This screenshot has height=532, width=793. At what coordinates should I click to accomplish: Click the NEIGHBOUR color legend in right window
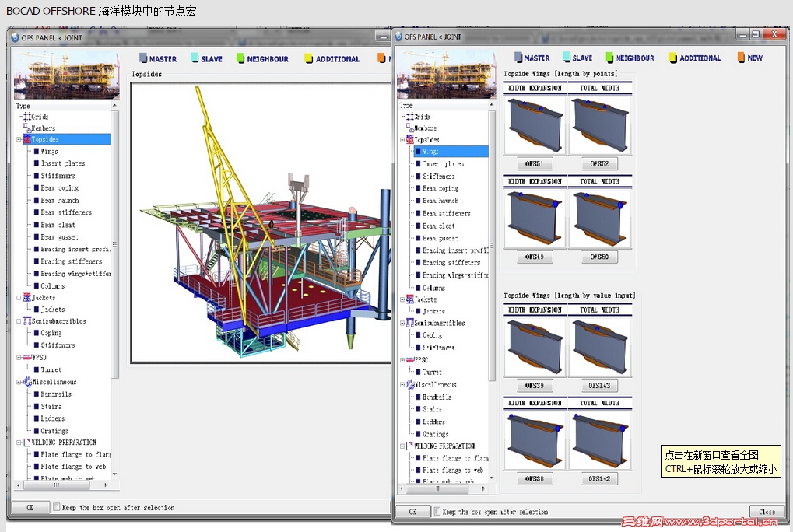(x=630, y=58)
